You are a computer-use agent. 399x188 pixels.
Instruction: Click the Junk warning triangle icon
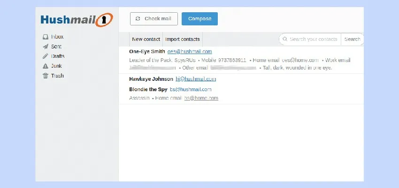pyautogui.click(x=46, y=66)
